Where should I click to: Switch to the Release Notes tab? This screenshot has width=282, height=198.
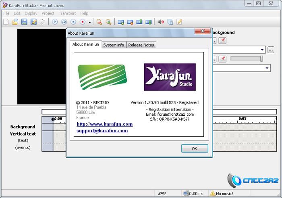tap(141, 45)
